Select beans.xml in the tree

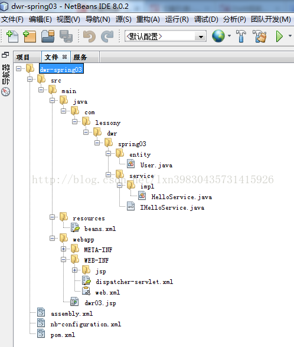100,229
